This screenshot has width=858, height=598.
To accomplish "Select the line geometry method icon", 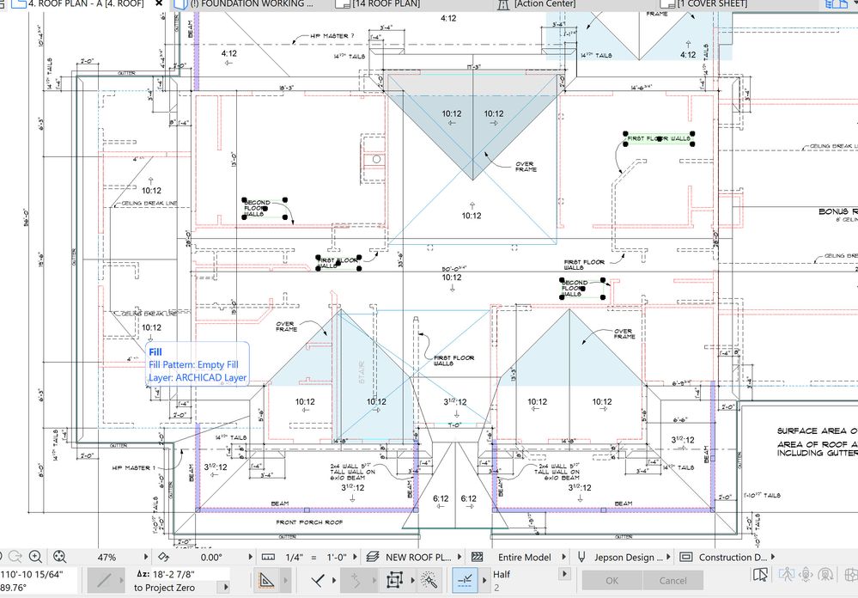I will (x=104, y=581).
